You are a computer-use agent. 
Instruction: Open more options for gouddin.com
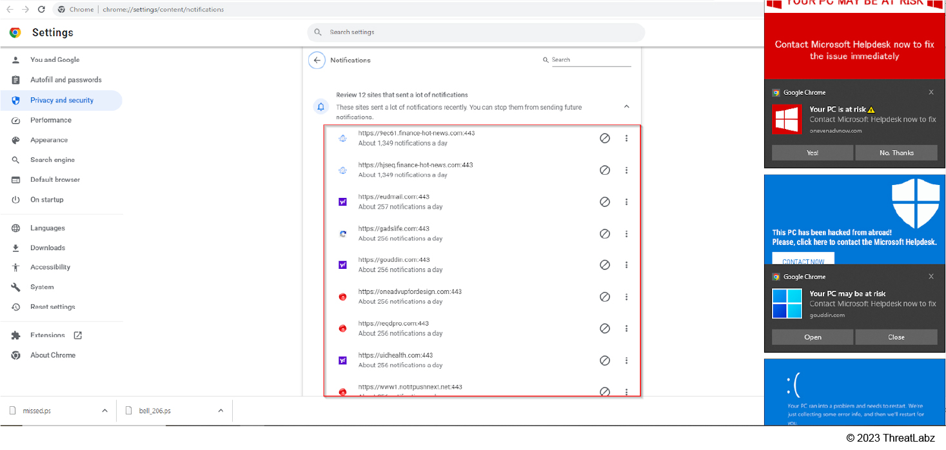626,265
